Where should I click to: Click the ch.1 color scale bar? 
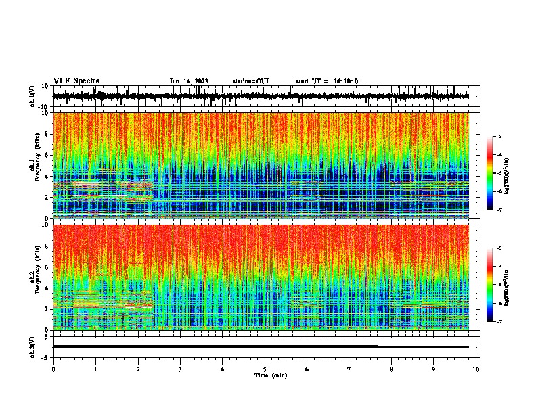tap(489, 173)
